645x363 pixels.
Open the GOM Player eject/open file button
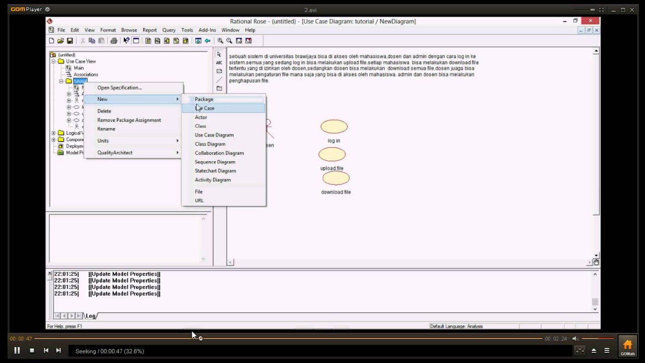594,351
